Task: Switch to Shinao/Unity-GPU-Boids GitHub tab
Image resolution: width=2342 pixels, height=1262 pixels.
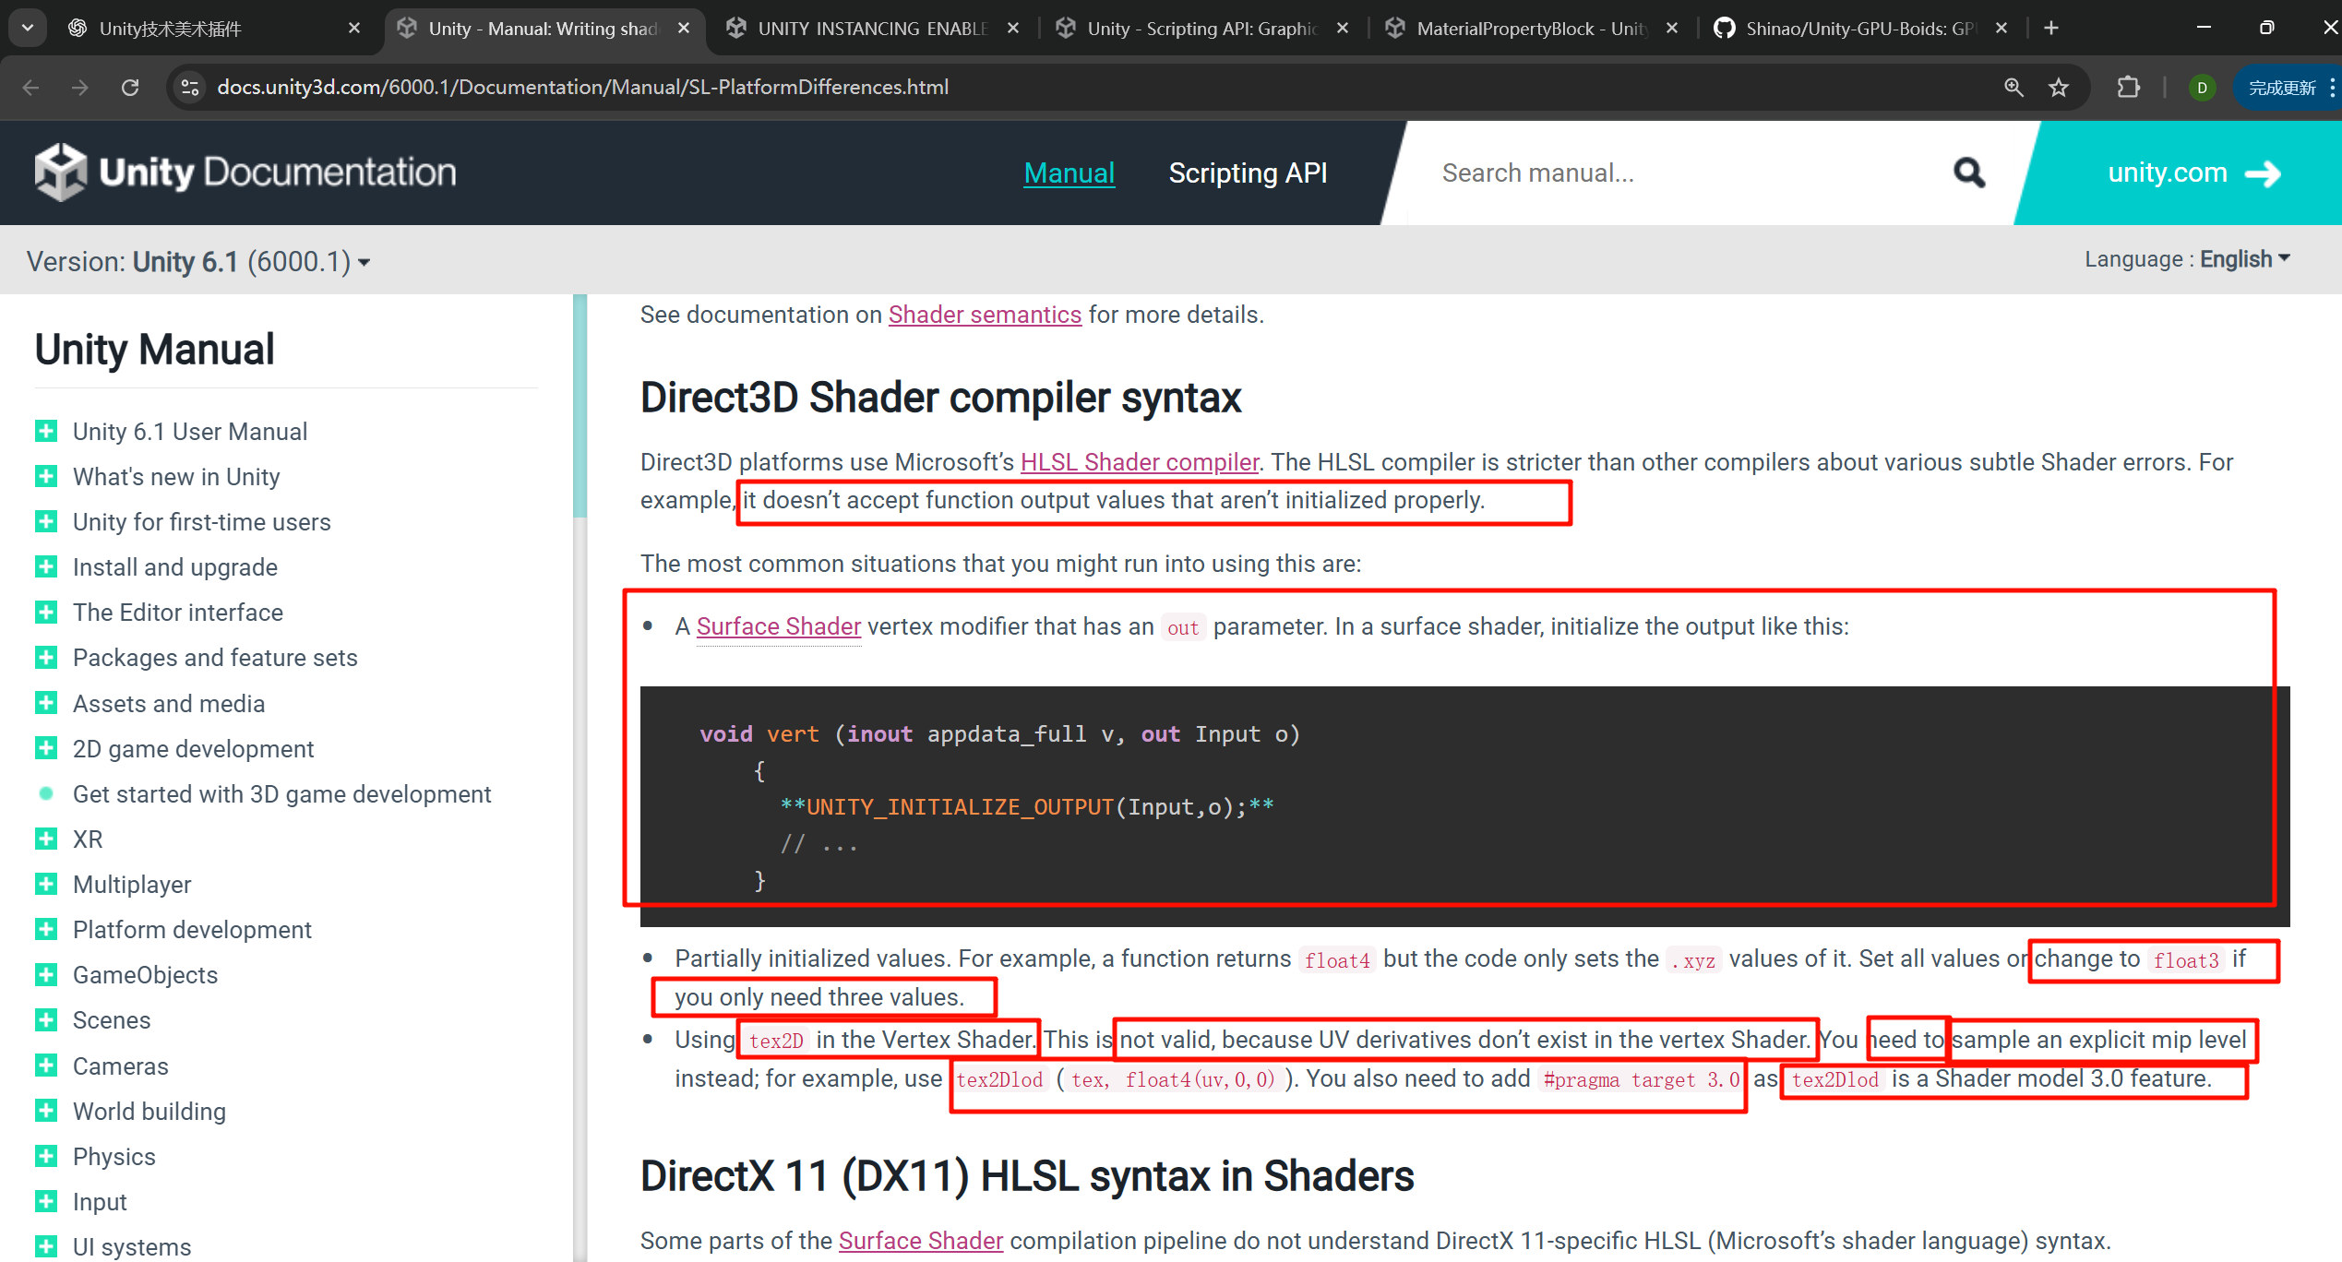Action: 1860,29
